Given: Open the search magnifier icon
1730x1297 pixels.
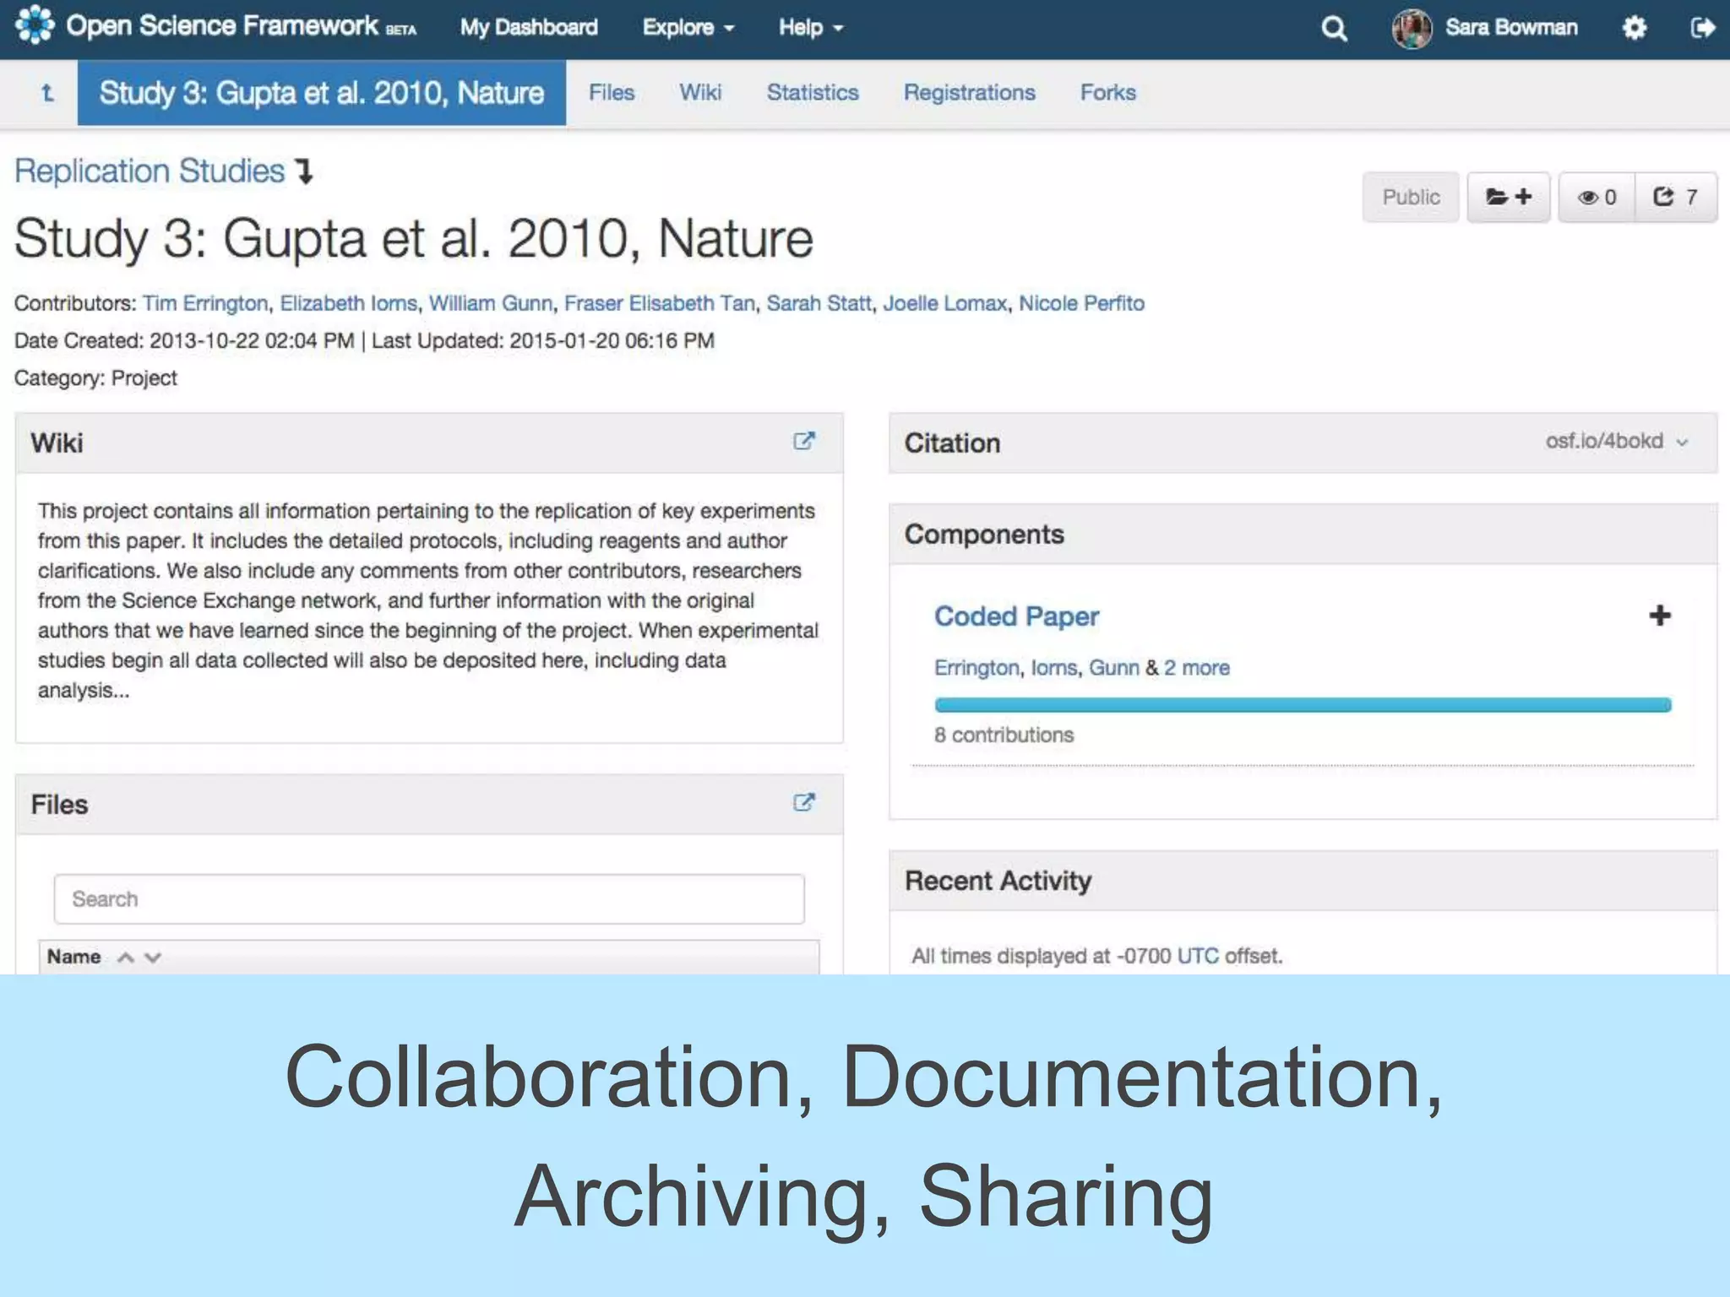Looking at the screenshot, I should coord(1334,29).
